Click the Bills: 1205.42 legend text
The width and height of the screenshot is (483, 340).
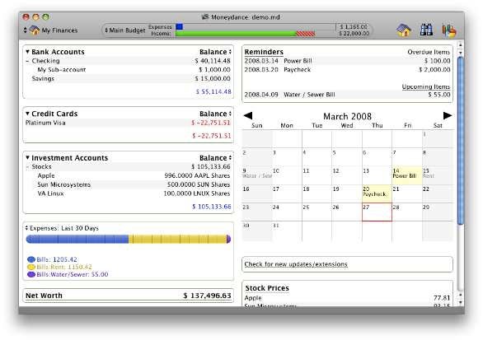(x=57, y=259)
